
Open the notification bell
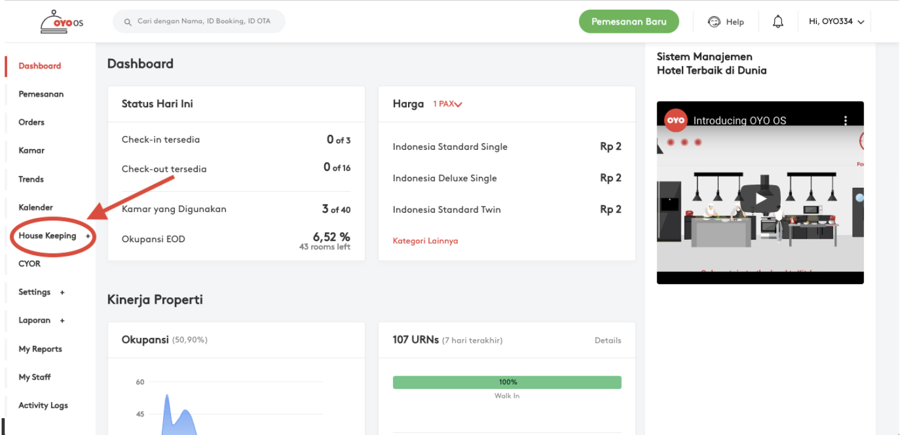[778, 22]
